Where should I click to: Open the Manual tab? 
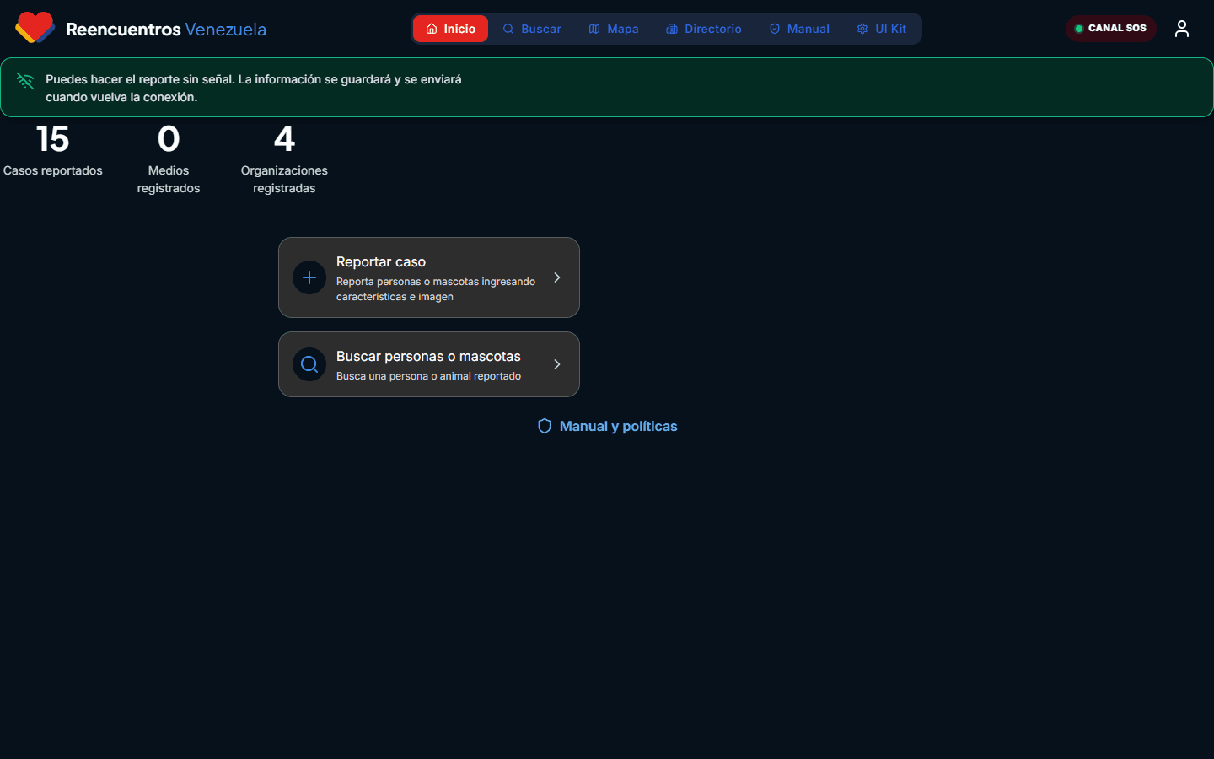[799, 29]
